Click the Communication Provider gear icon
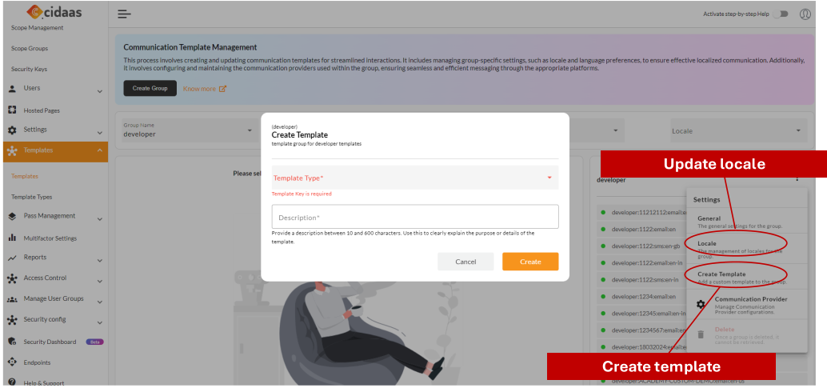 click(x=701, y=304)
